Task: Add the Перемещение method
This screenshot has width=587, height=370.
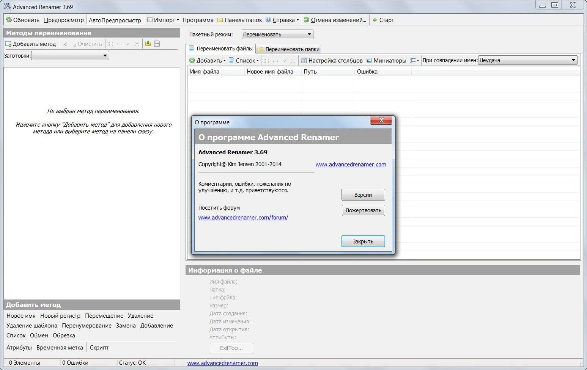Action: (x=104, y=316)
